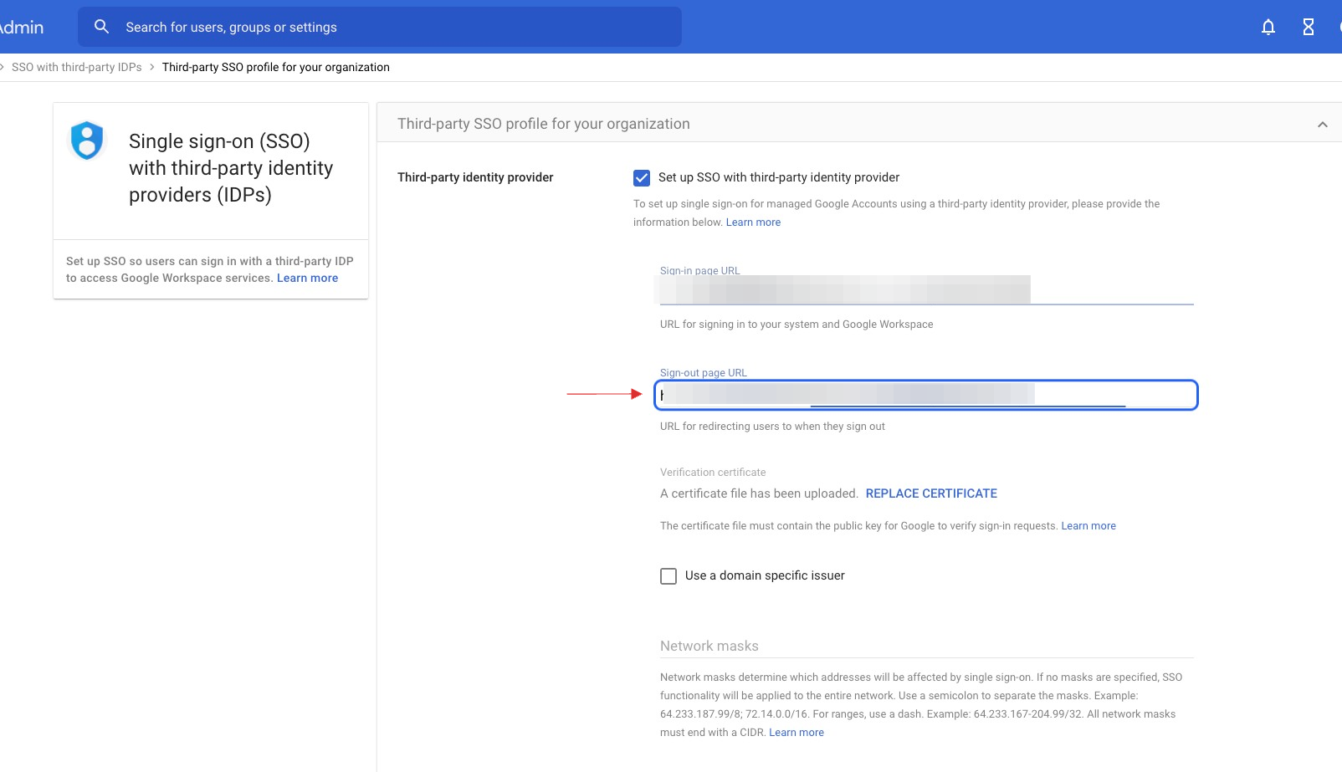Click 'URL for redirecting users to when they sign out'
This screenshot has height=772, width=1342.
[772, 427]
